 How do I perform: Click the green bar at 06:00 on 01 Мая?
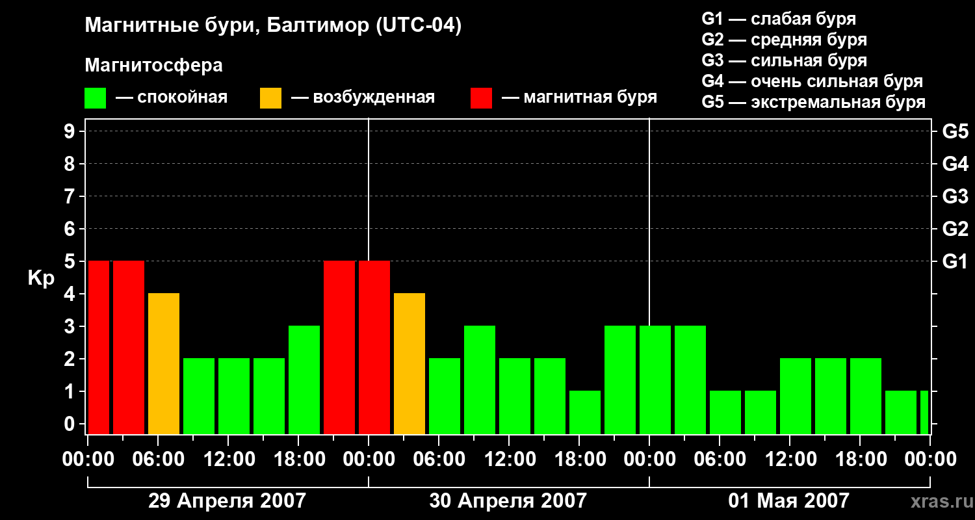click(x=725, y=413)
